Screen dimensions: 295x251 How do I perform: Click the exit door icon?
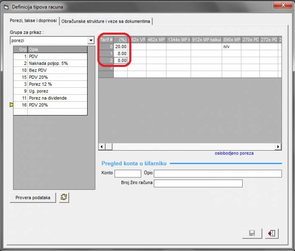[x=272, y=233]
